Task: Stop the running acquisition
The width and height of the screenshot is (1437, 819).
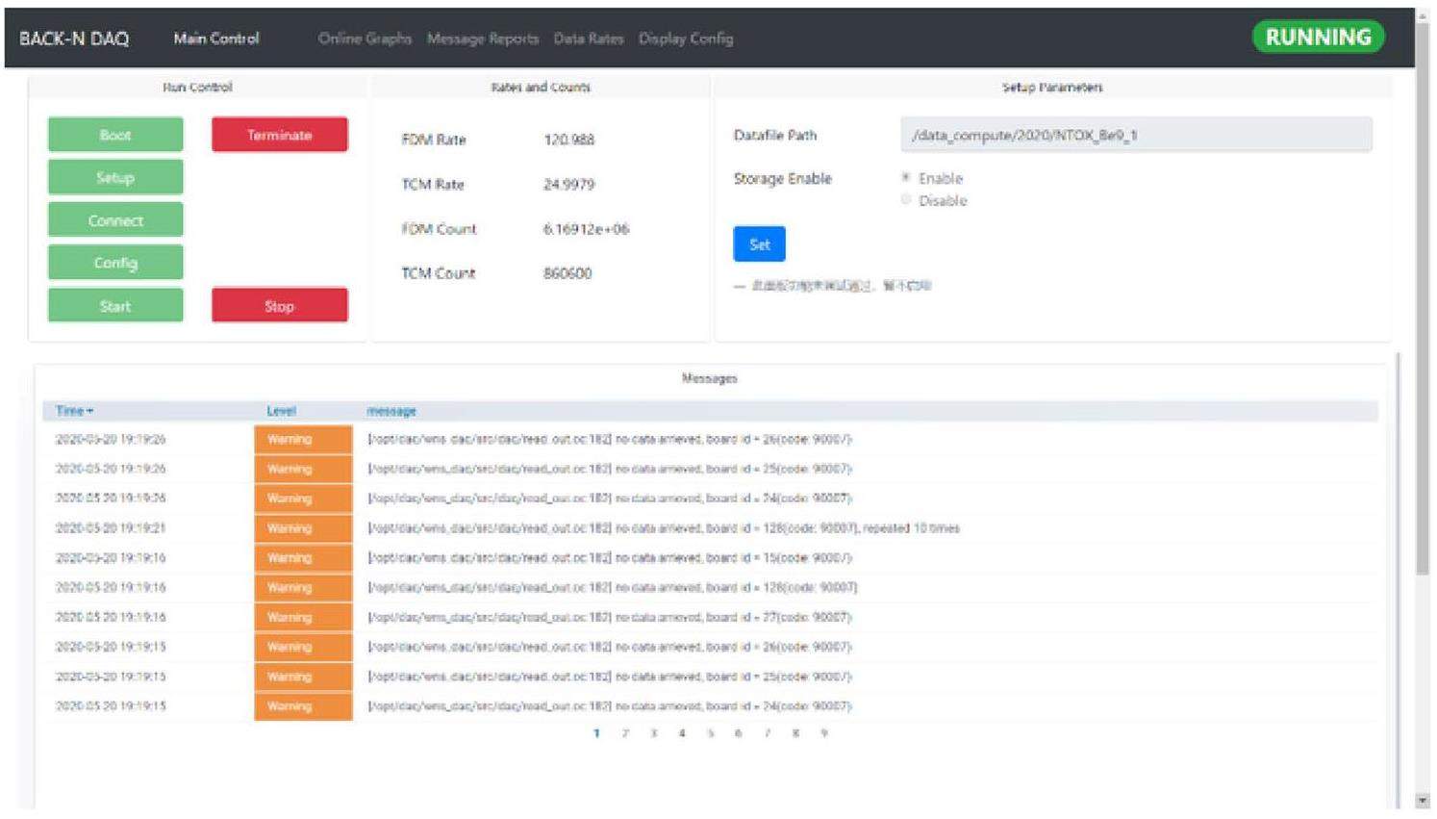Action: click(x=279, y=306)
